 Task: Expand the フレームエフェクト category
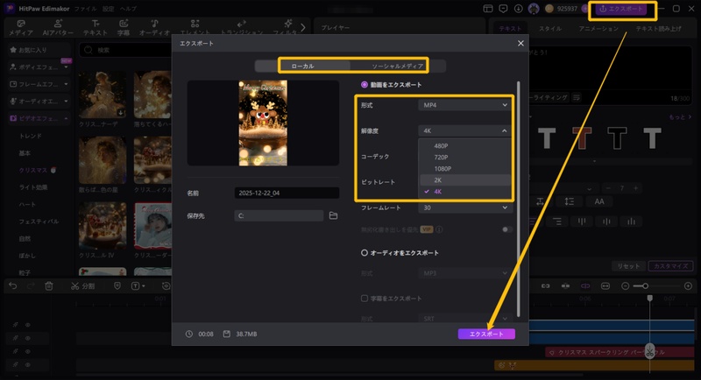[39, 84]
